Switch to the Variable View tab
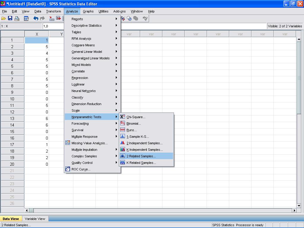 35,219
